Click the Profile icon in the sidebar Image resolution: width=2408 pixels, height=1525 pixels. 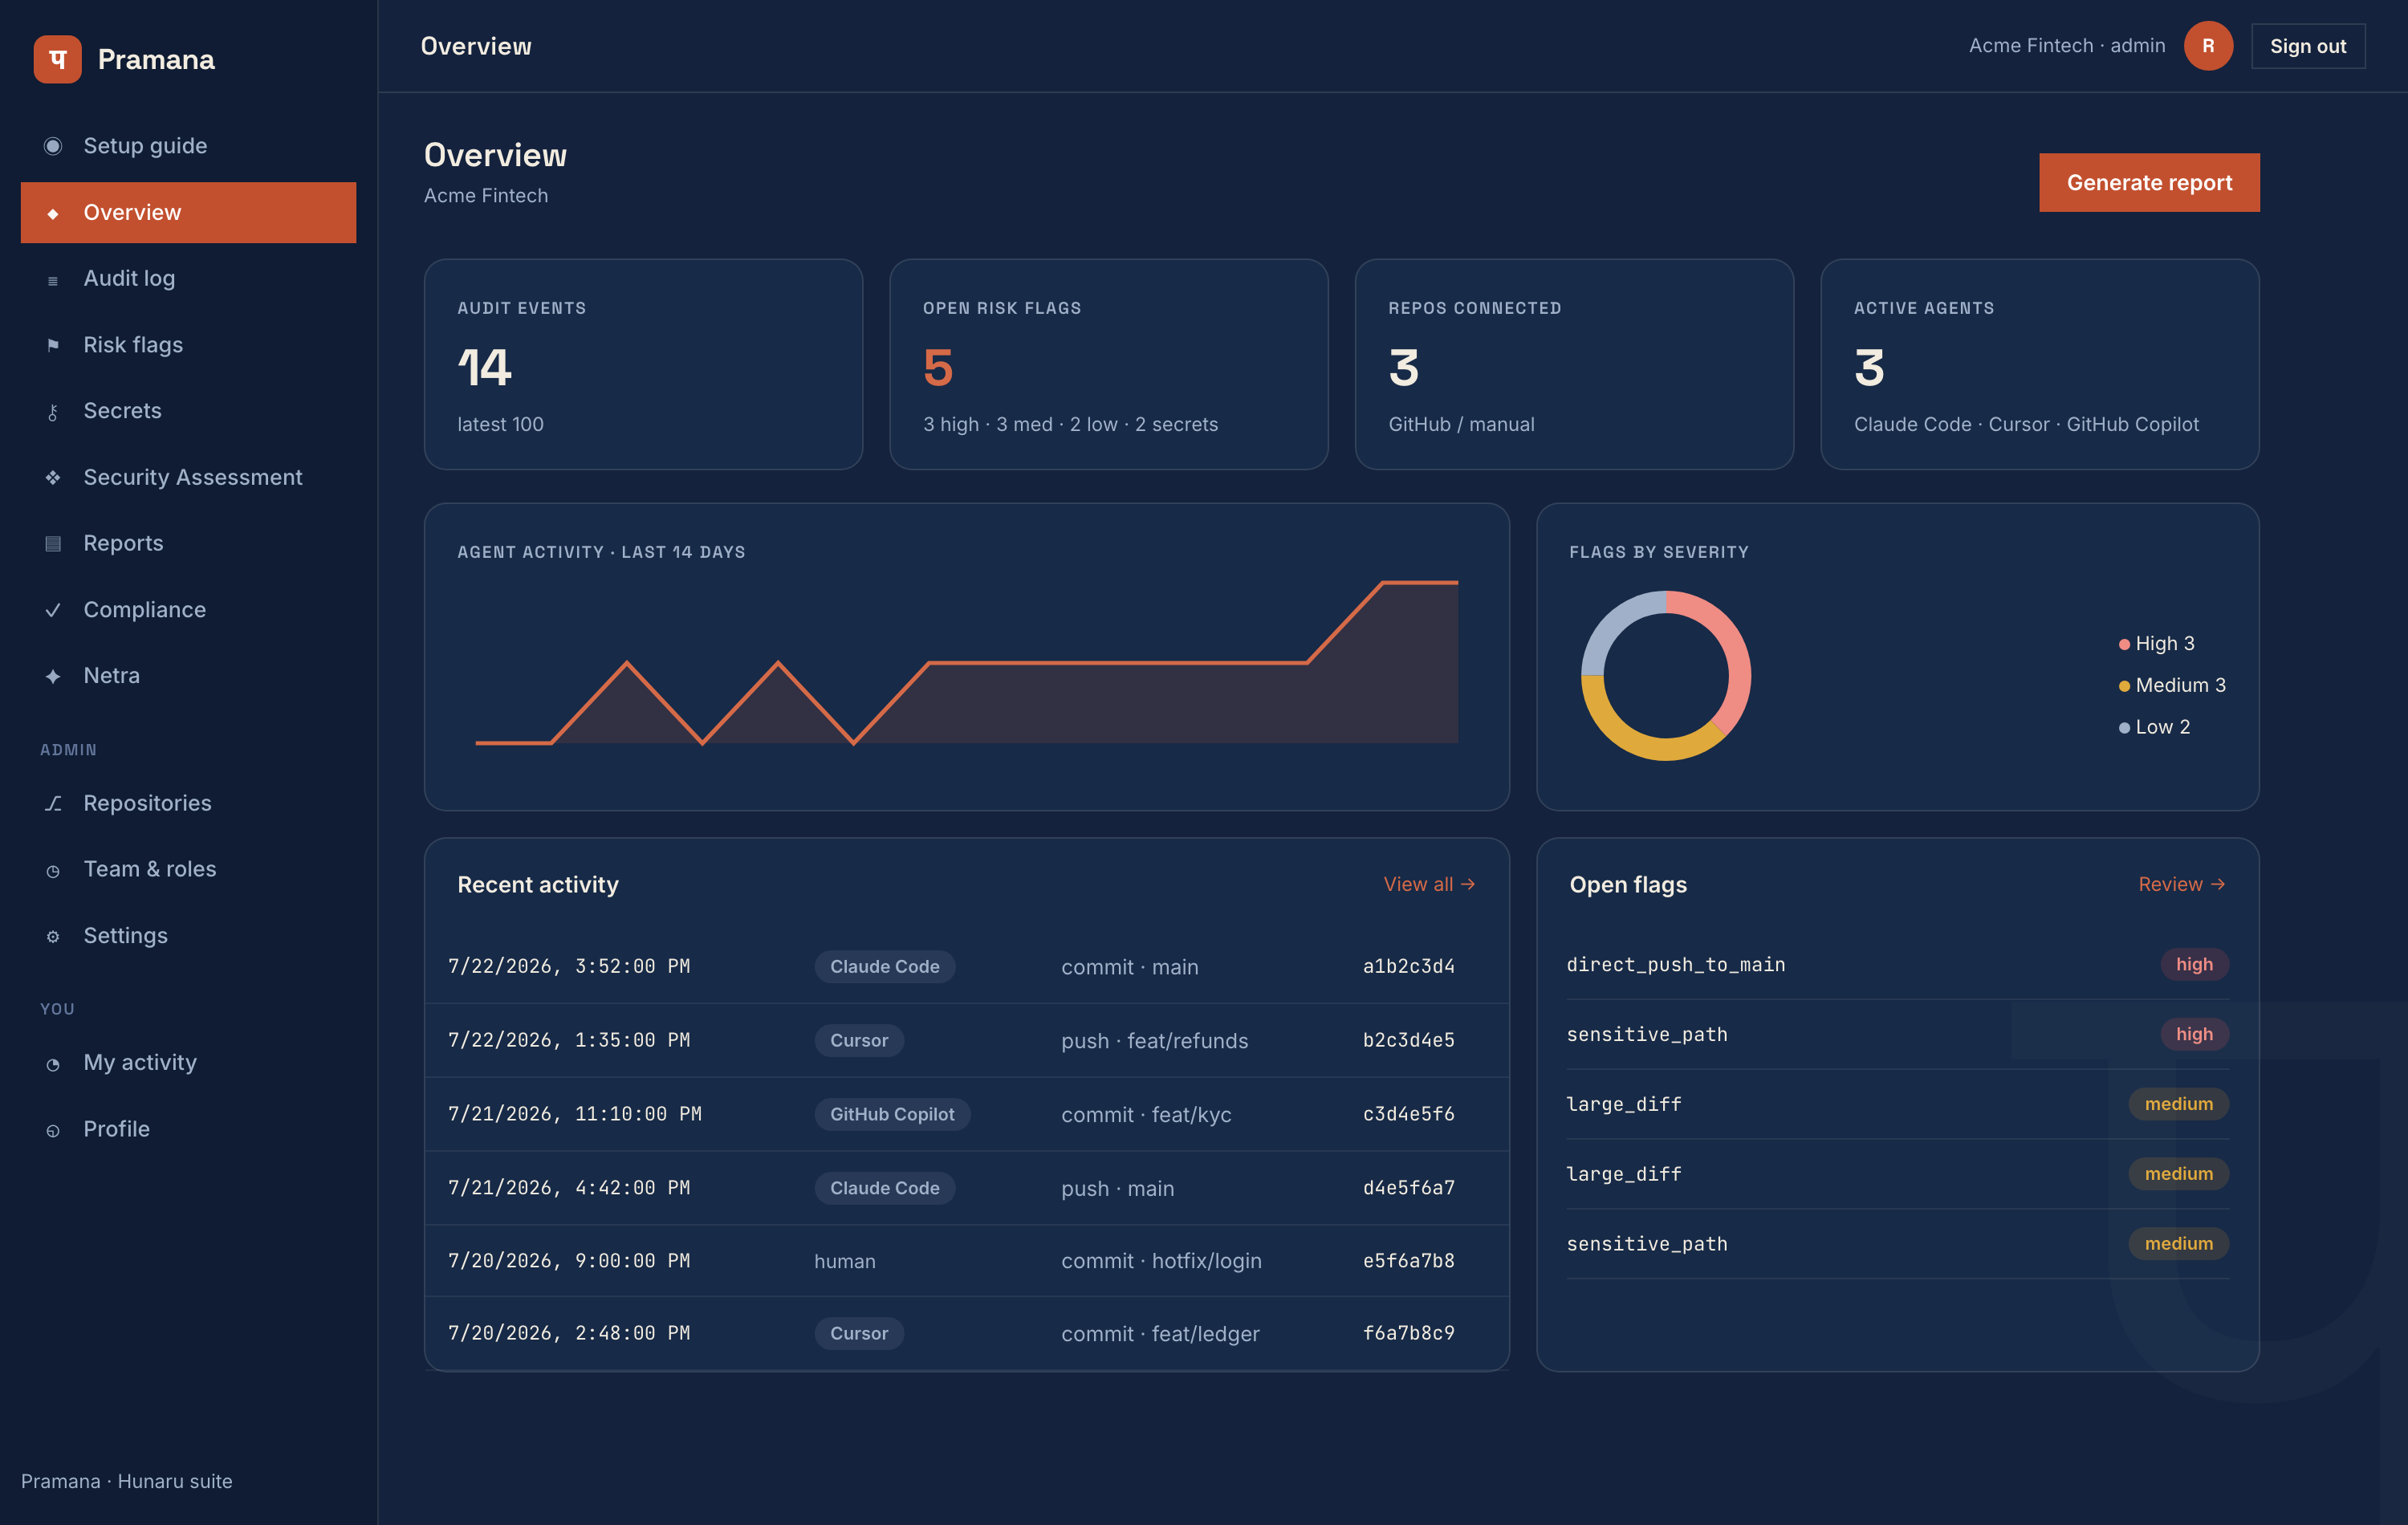(x=53, y=1131)
